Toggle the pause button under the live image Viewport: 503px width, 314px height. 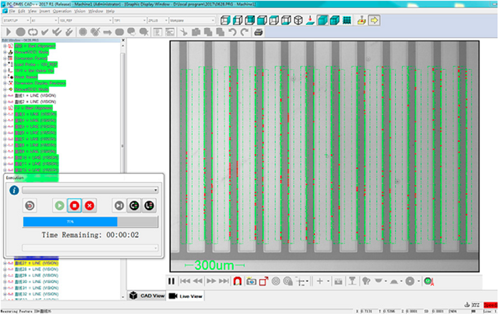pos(171,281)
